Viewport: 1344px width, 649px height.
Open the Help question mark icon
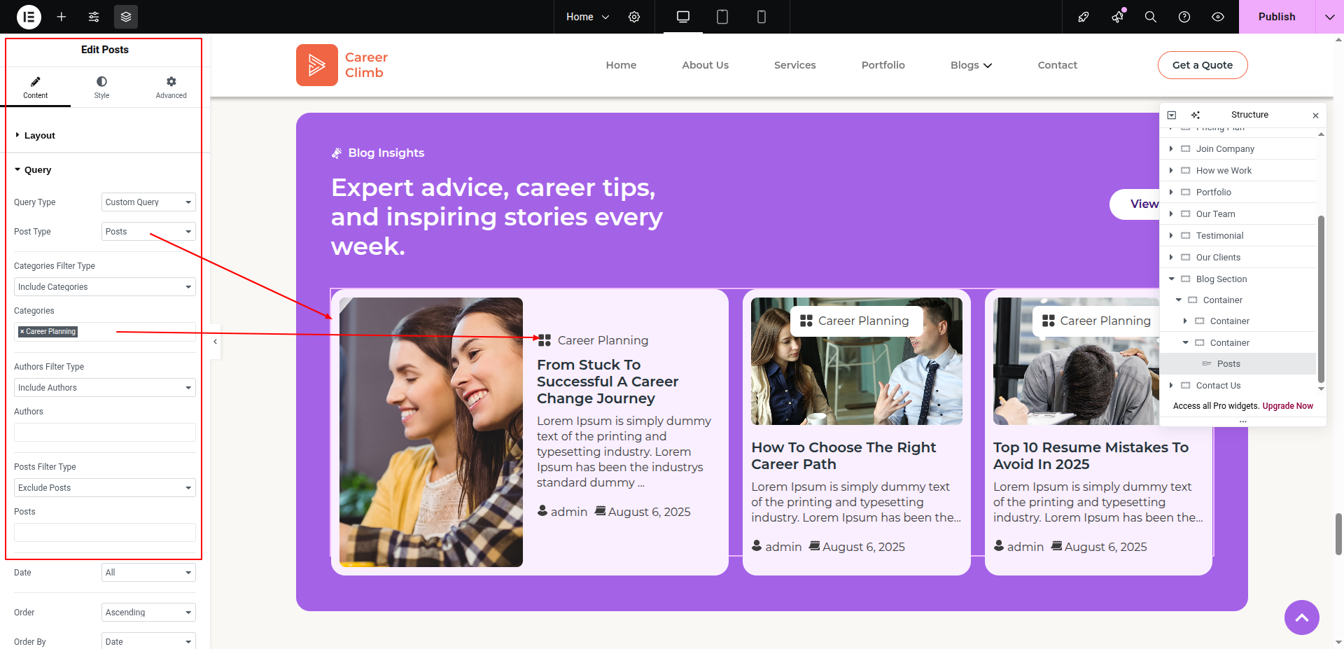(x=1184, y=17)
